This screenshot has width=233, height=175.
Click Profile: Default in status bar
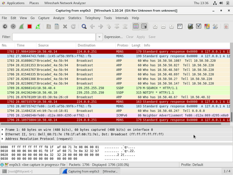[192, 165]
